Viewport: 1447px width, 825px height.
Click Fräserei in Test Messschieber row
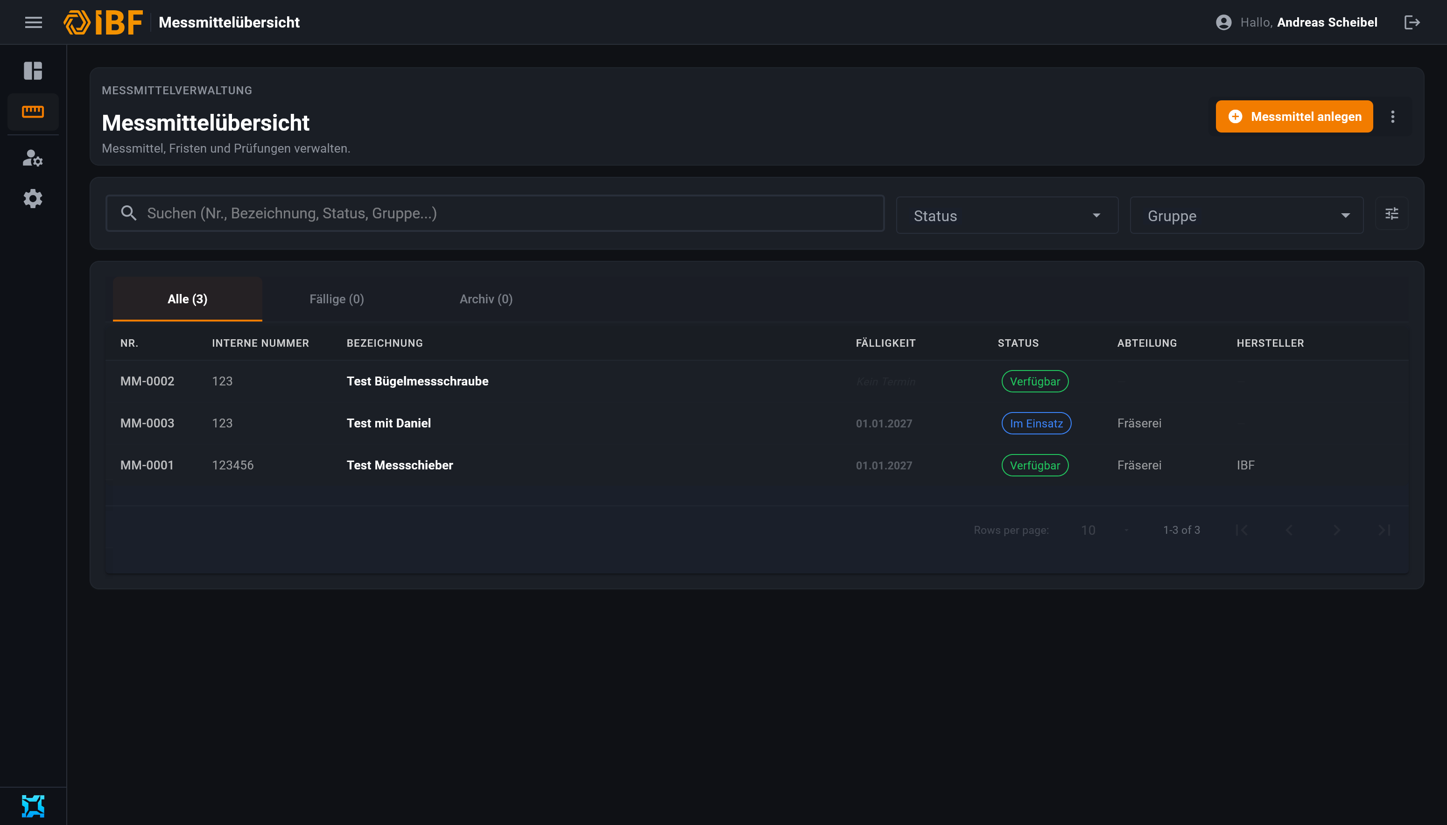tap(1138, 465)
